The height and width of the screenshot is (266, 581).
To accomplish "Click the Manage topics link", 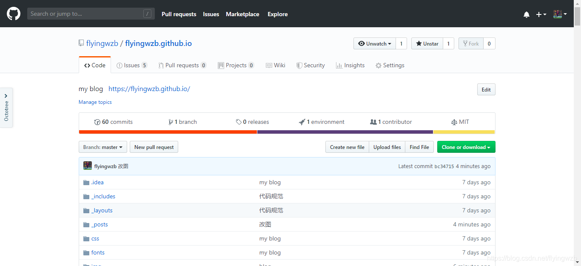I will point(95,102).
